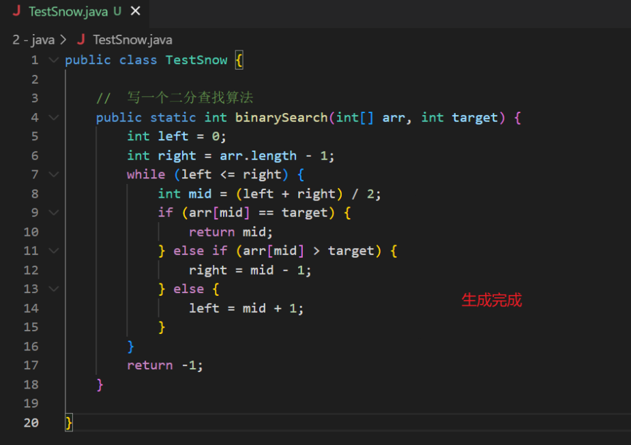Click 'arr.length' on line 6

[x=258, y=156]
